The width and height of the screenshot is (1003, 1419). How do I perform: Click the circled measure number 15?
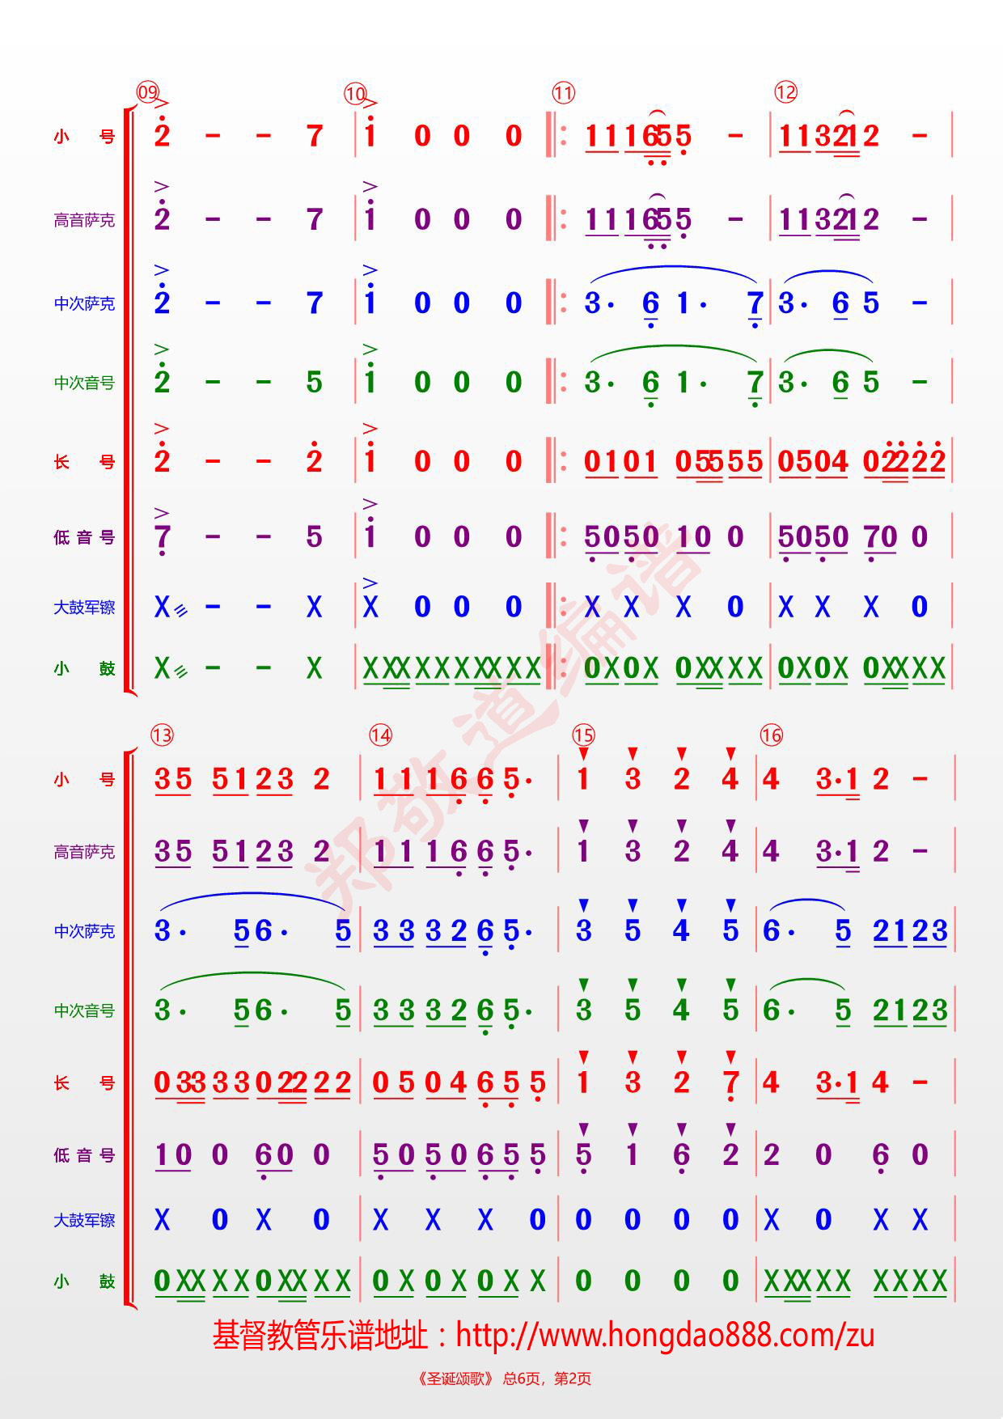point(583,735)
